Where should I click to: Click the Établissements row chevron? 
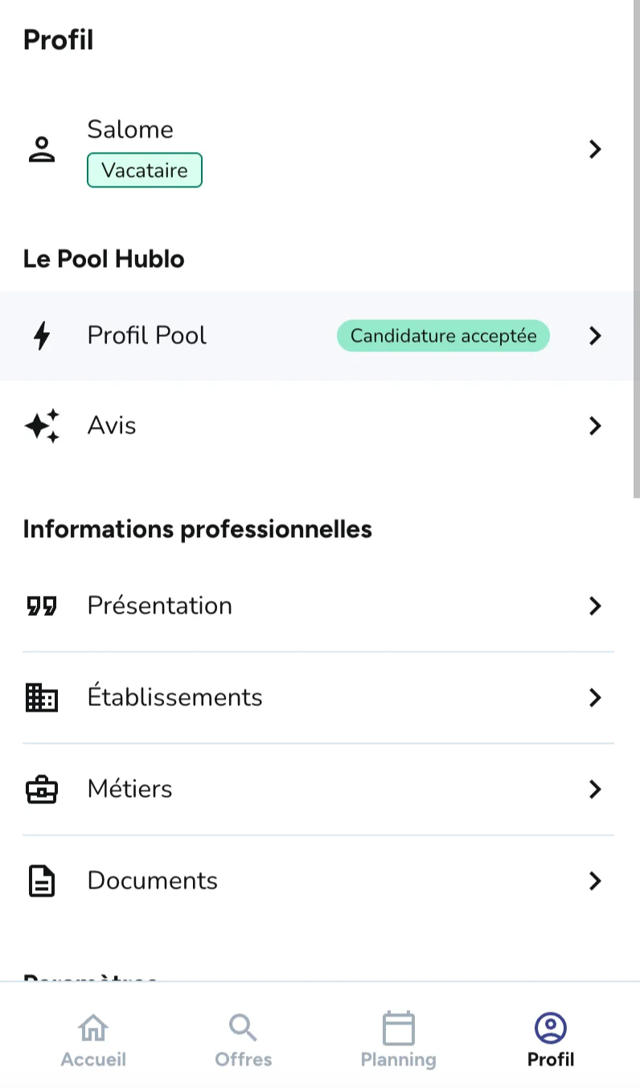[595, 697]
